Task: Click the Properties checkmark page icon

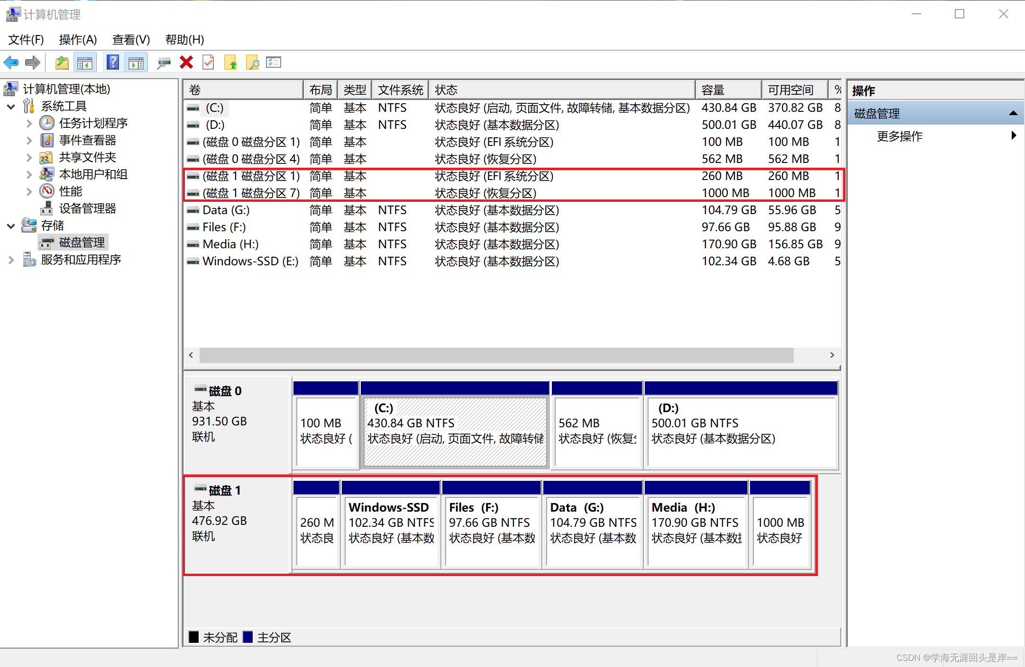Action: pos(208,63)
